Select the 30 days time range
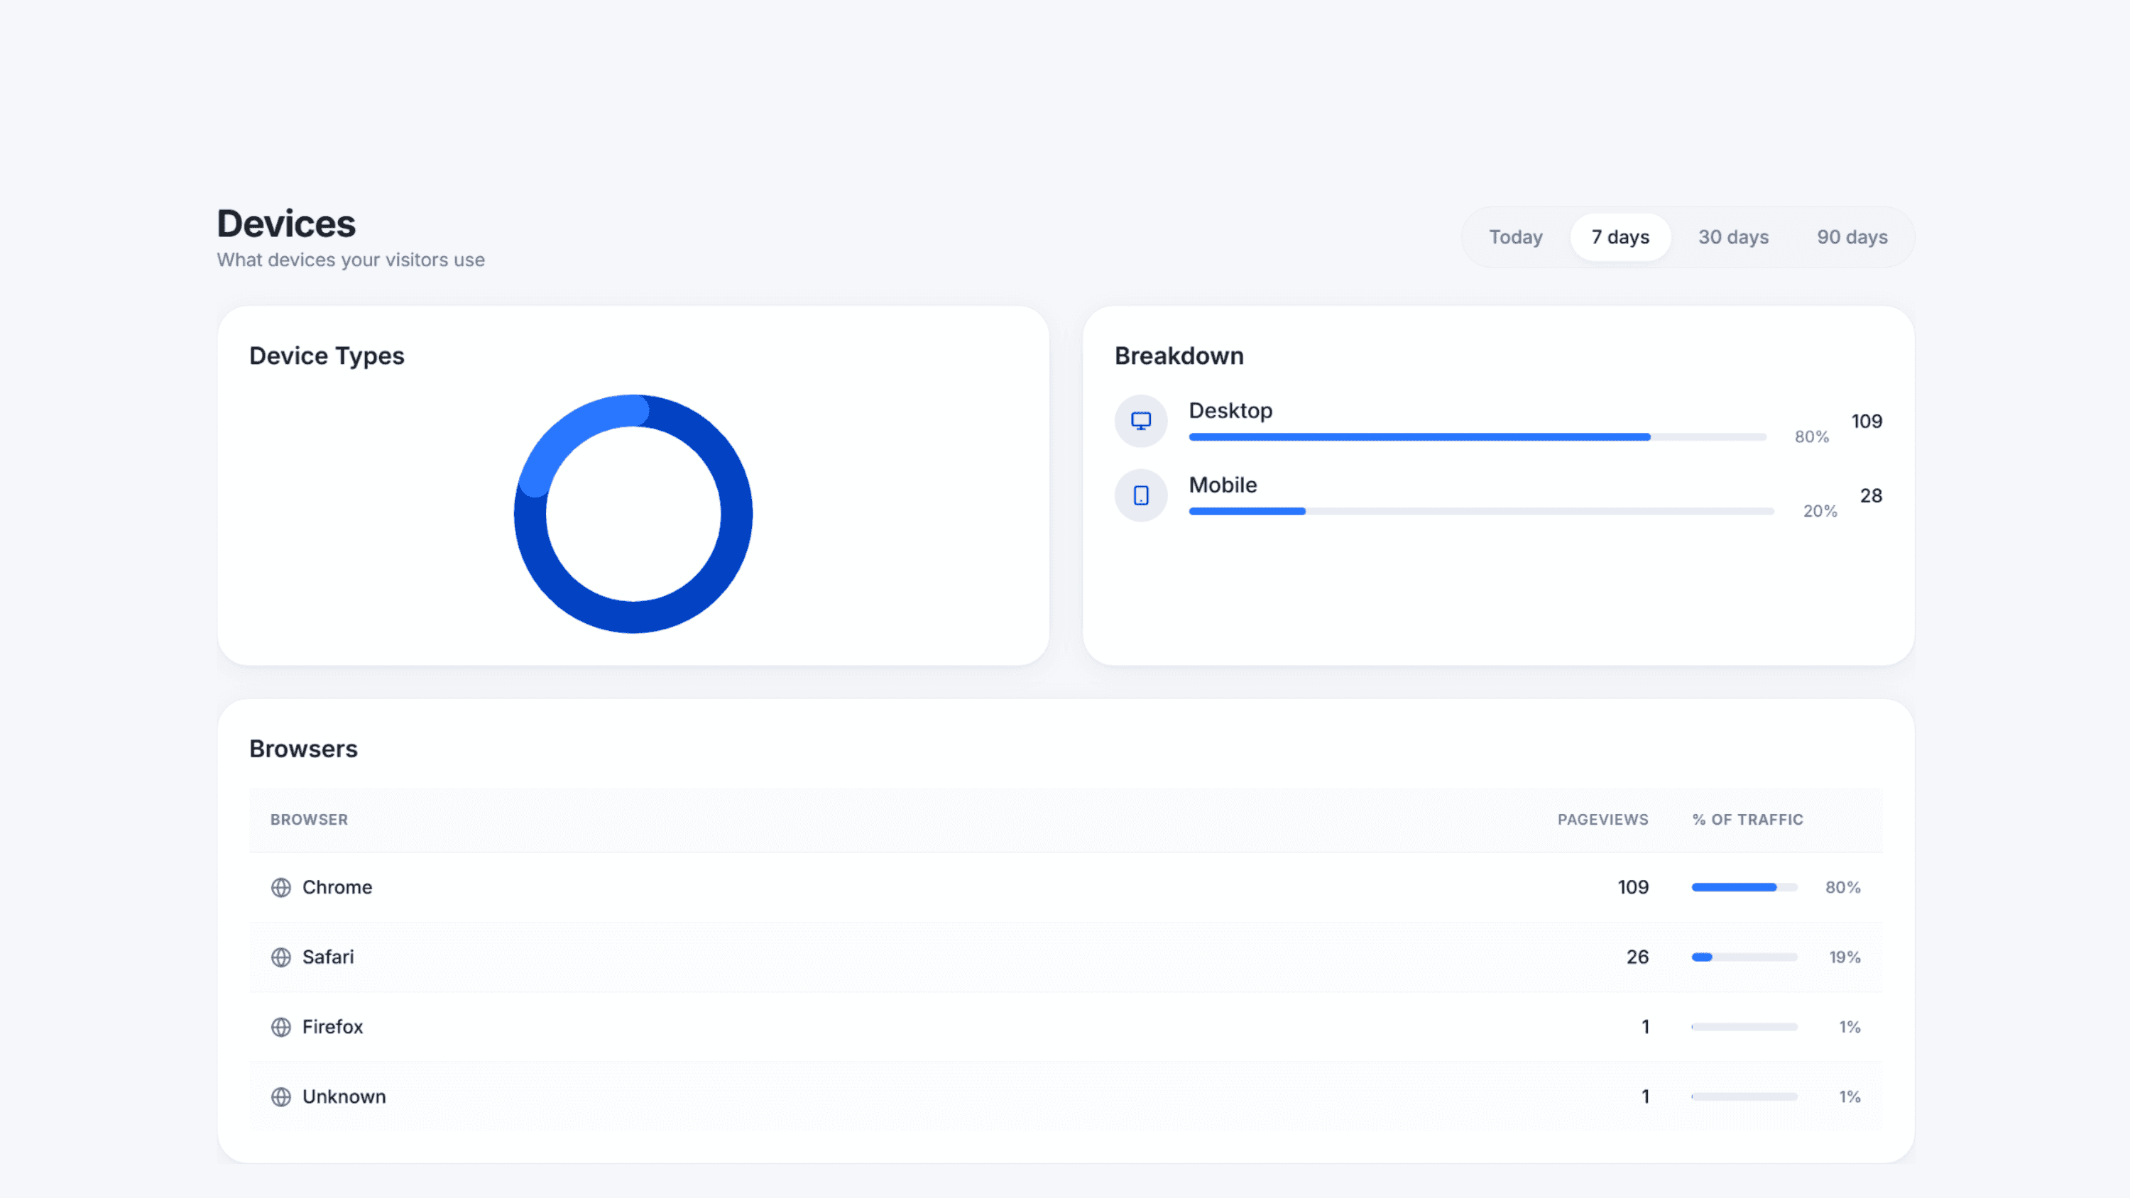 [1733, 237]
